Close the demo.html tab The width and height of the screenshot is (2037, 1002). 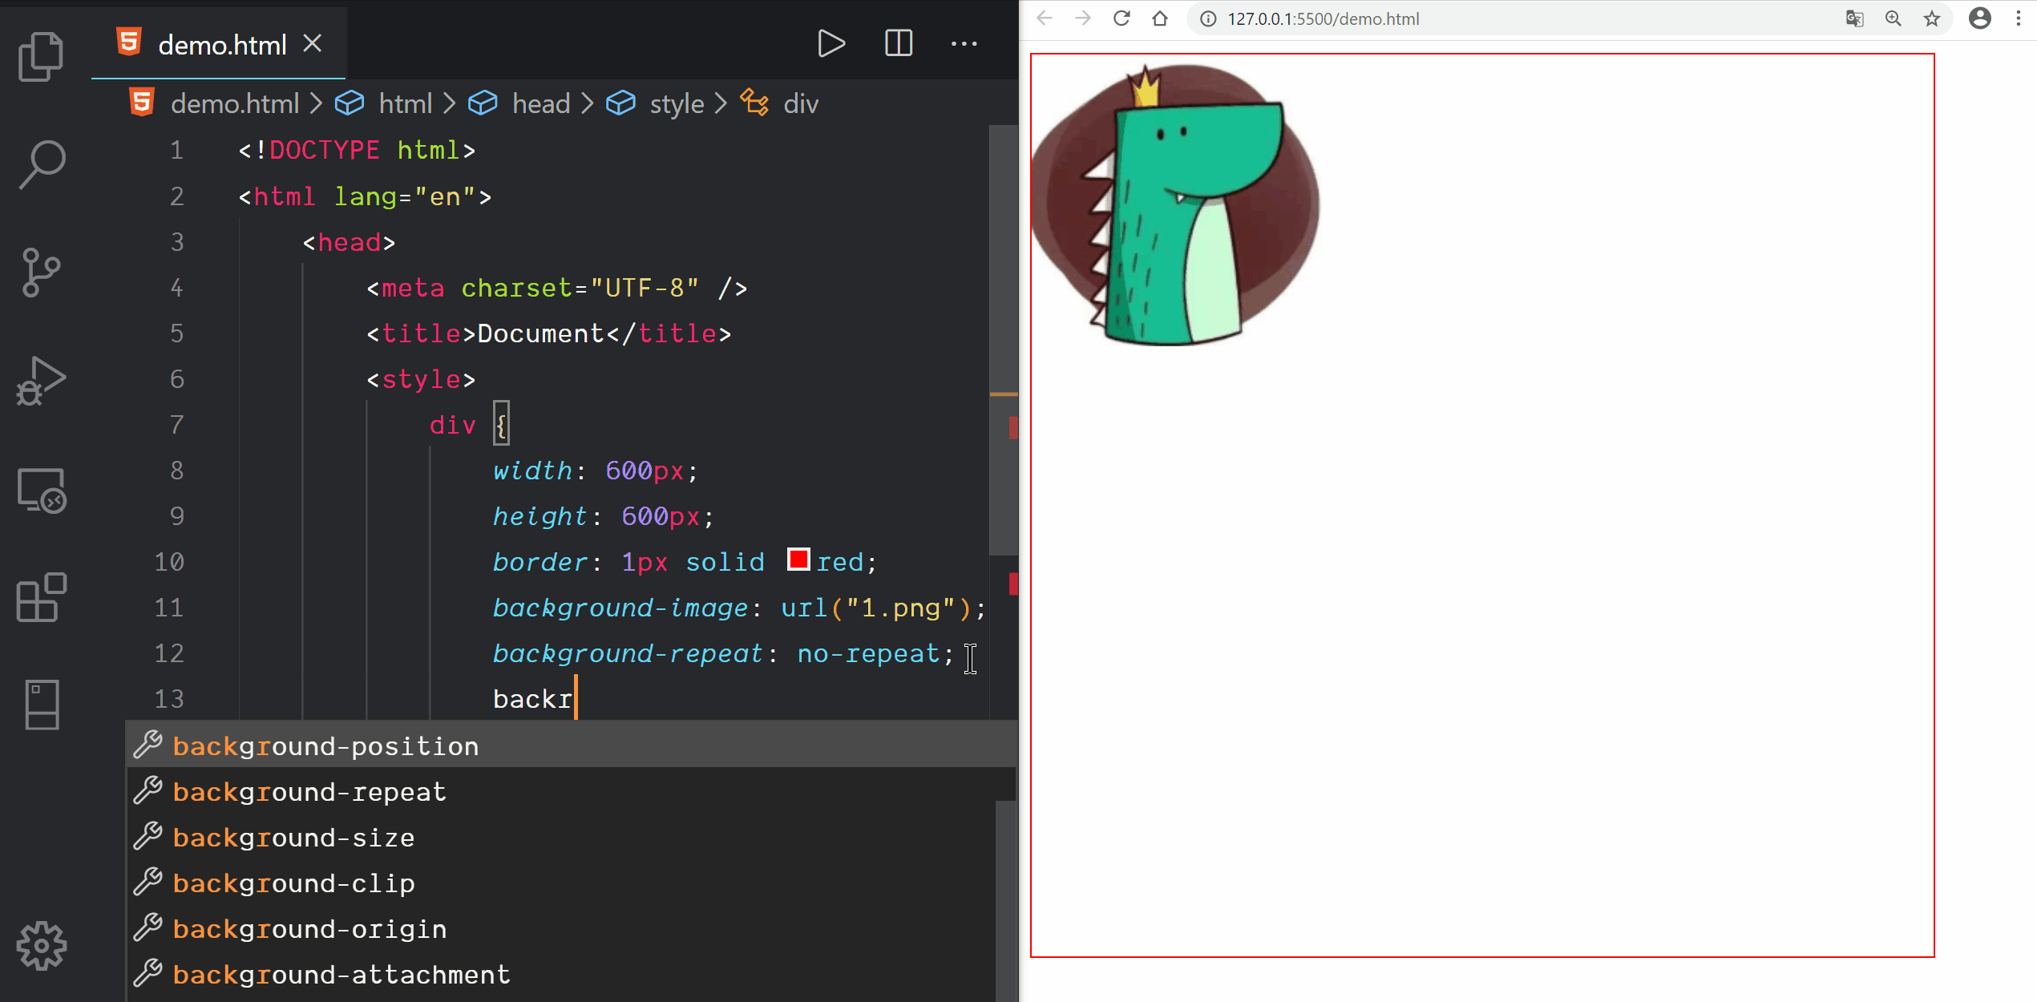pos(313,44)
